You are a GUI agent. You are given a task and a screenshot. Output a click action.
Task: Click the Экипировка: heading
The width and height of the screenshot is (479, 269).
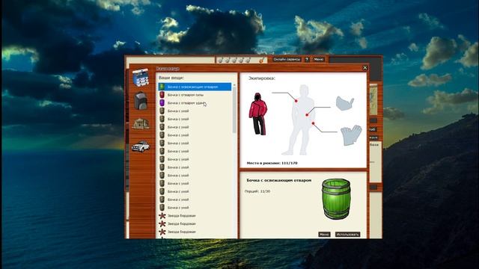tap(261, 78)
